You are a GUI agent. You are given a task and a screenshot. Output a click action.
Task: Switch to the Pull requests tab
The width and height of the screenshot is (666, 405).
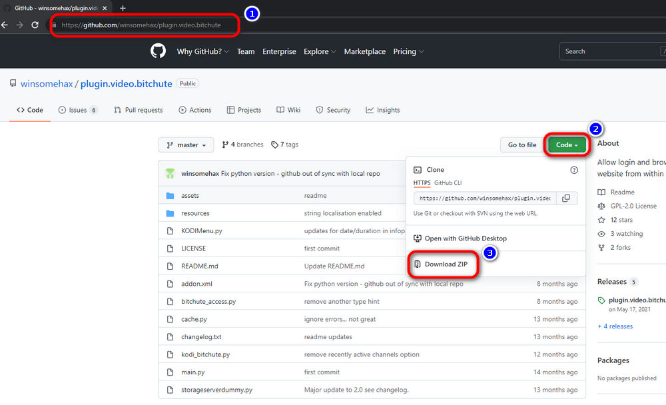click(139, 110)
